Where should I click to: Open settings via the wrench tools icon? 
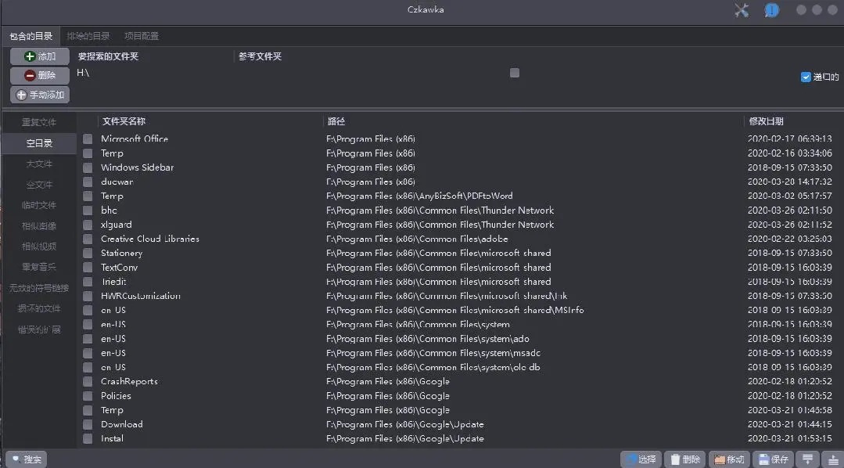(742, 10)
